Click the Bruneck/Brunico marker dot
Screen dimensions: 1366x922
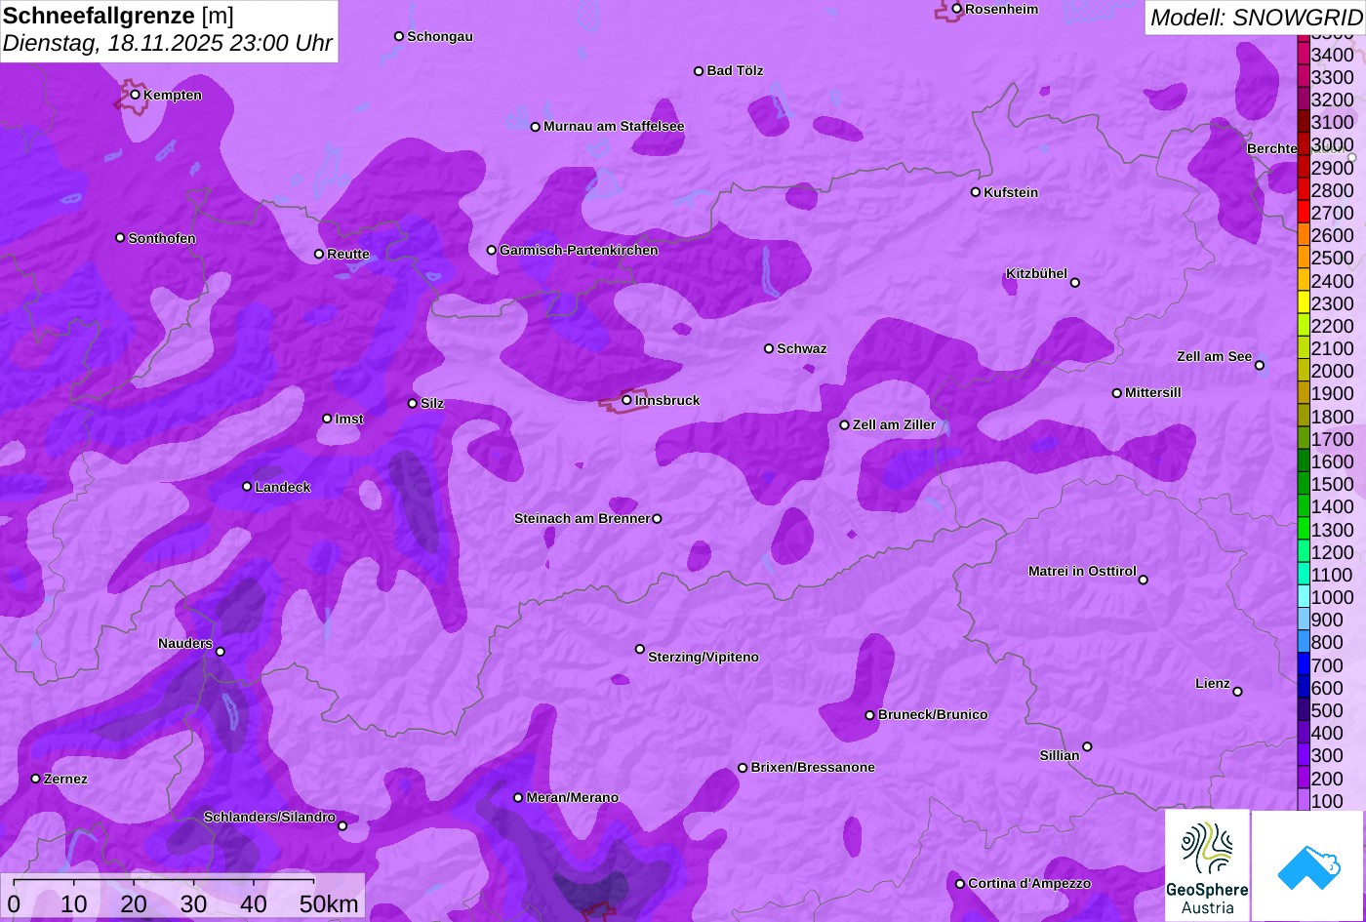[869, 715]
